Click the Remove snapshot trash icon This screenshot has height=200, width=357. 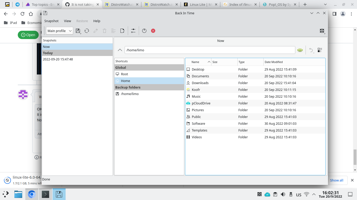105,31
